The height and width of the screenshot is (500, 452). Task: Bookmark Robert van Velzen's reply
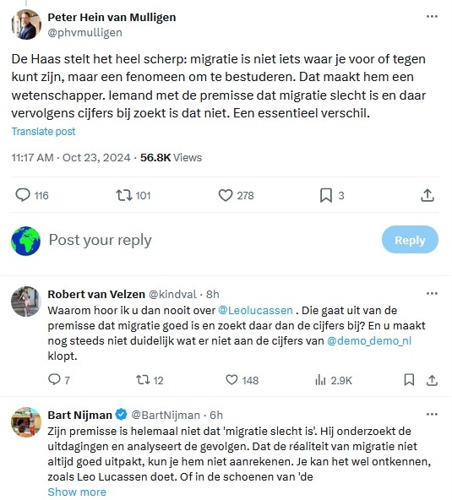pyautogui.click(x=409, y=380)
